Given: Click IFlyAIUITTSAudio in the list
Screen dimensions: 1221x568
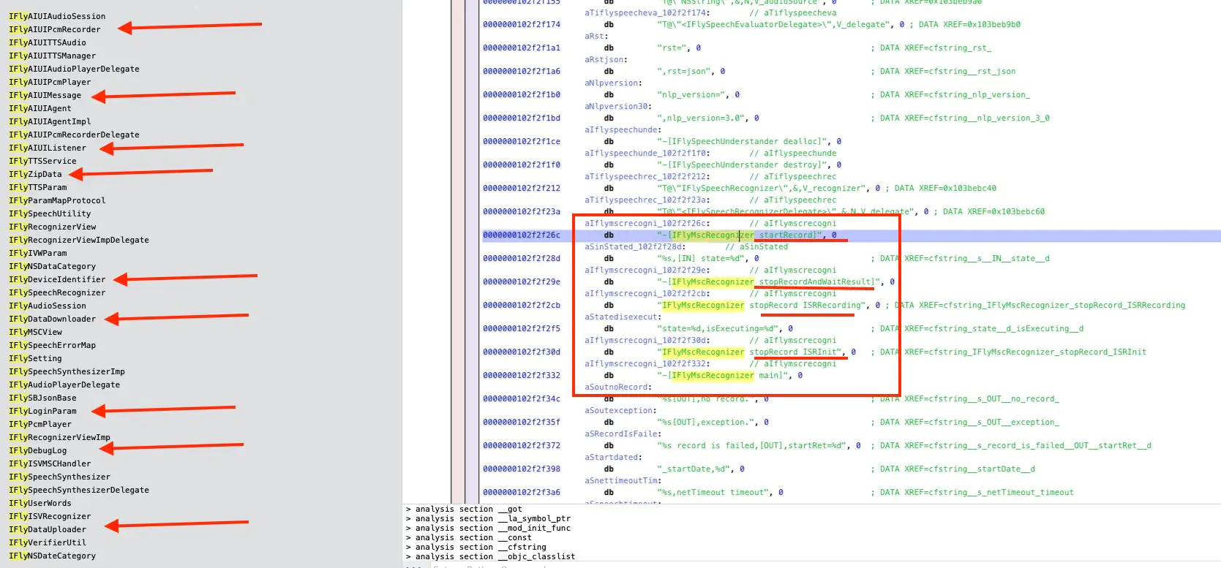Looking at the screenshot, I should point(48,42).
